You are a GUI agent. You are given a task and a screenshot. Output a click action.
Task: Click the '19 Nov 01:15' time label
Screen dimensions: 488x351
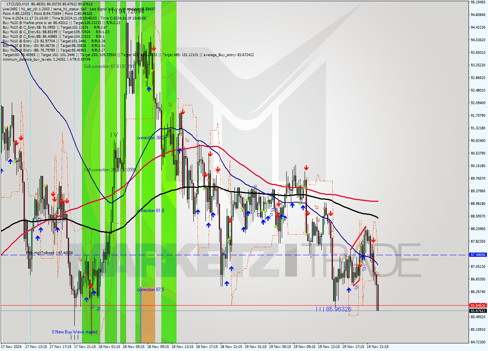coord(256,347)
